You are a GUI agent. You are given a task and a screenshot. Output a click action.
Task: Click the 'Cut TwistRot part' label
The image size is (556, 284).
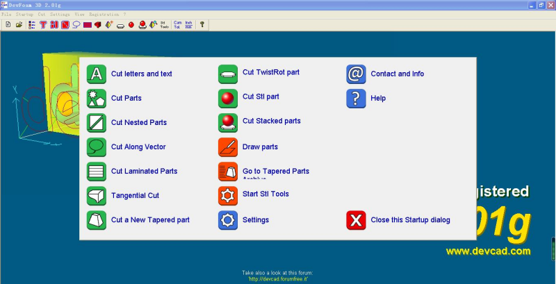point(271,72)
